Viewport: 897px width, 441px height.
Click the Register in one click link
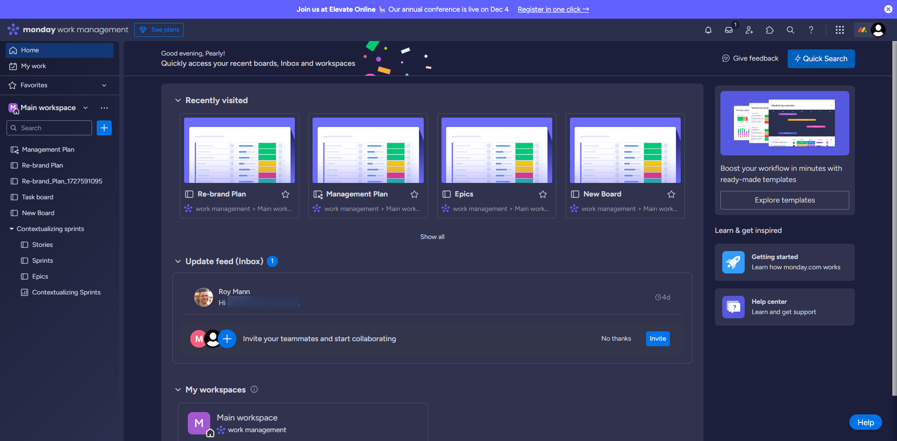click(x=553, y=9)
